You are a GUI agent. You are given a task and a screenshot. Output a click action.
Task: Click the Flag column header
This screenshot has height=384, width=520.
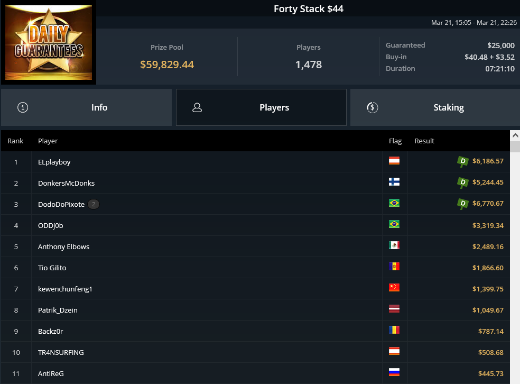pyautogui.click(x=395, y=141)
